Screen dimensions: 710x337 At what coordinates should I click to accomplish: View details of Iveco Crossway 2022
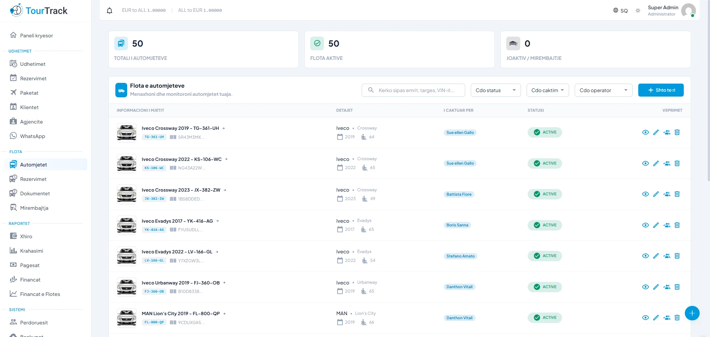[x=645, y=164]
